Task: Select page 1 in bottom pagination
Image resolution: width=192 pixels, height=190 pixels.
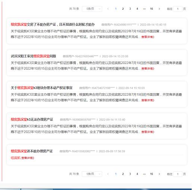Action: [116, 174]
